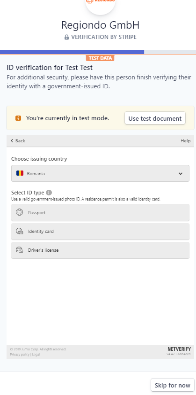Click the orange test mode info icon
This screenshot has width=196, height=395.
click(18, 118)
